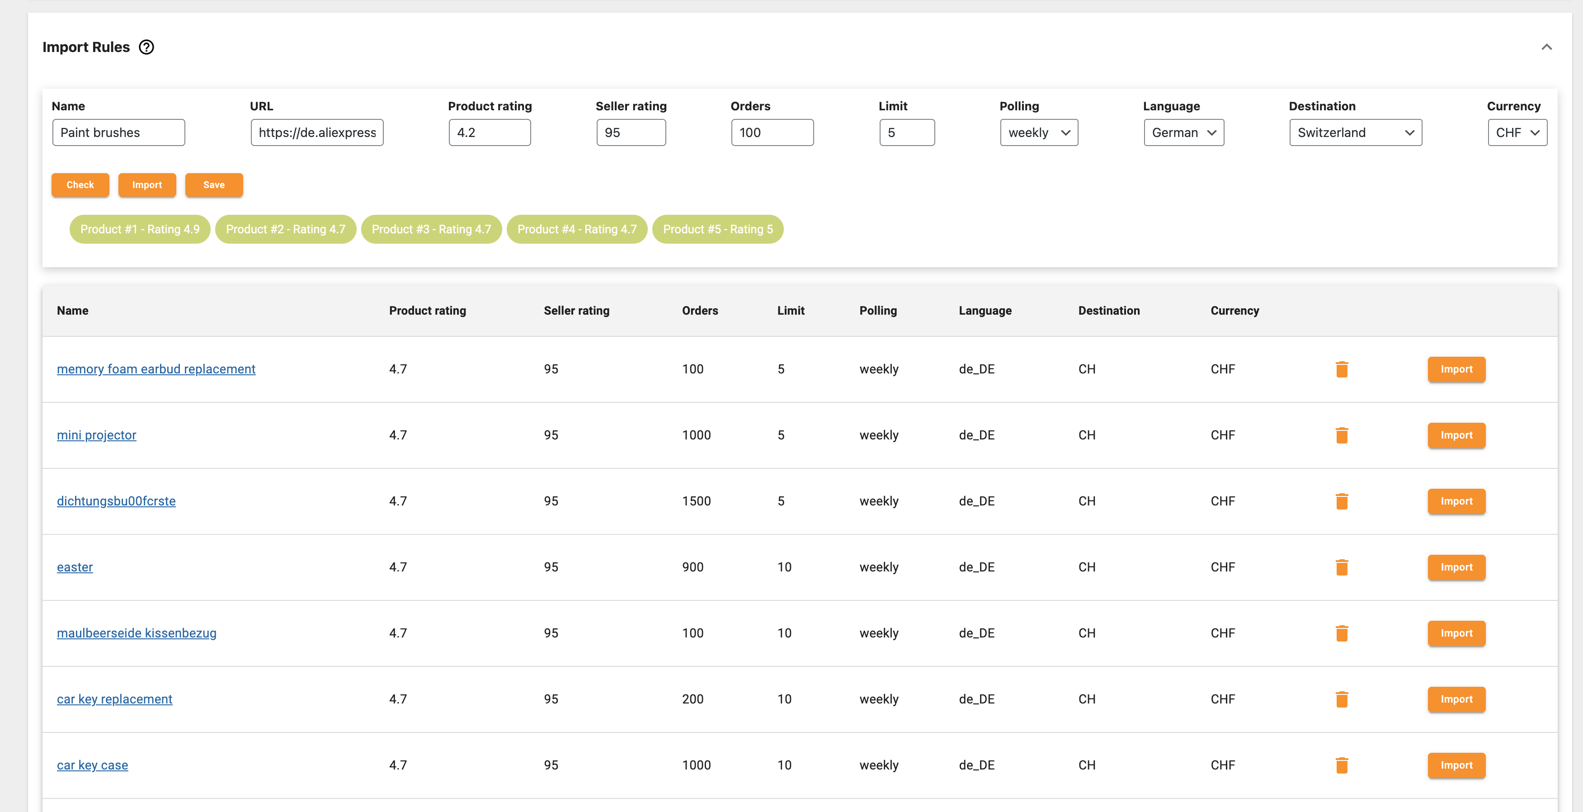Viewport: 1583px width, 812px height.
Task: Focus the Limit field showing 5
Action: [907, 133]
